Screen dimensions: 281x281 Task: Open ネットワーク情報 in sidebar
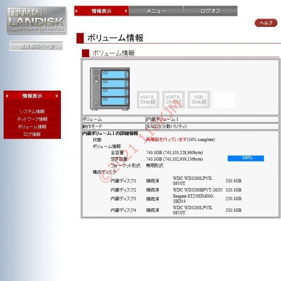point(32,119)
